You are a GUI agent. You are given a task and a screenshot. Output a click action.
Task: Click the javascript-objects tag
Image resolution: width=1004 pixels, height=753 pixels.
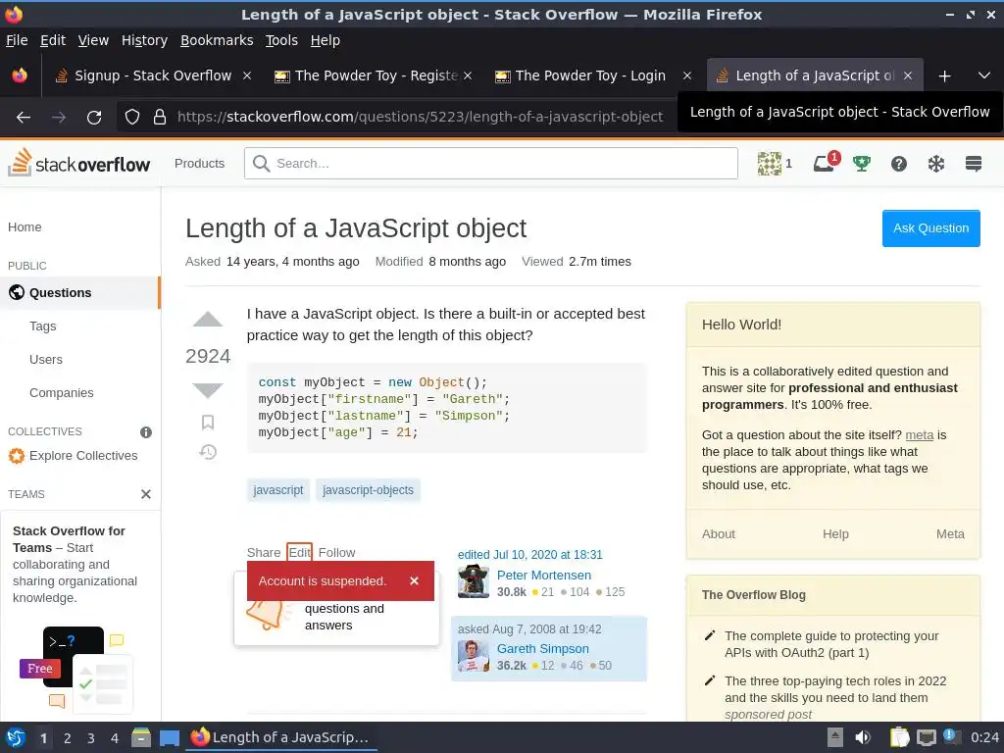[x=369, y=490]
